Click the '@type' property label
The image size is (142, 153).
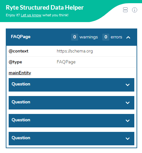pyautogui.click(x=15, y=62)
